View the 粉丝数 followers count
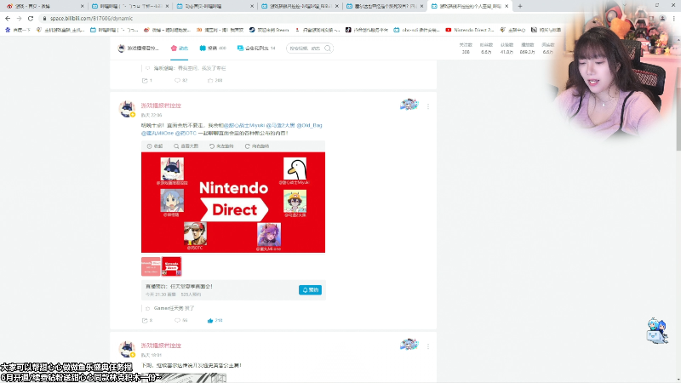 tap(486, 49)
